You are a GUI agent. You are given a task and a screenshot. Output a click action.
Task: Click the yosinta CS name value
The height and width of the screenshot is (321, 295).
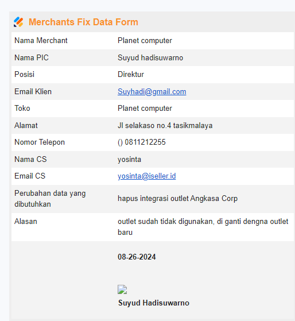click(129, 159)
